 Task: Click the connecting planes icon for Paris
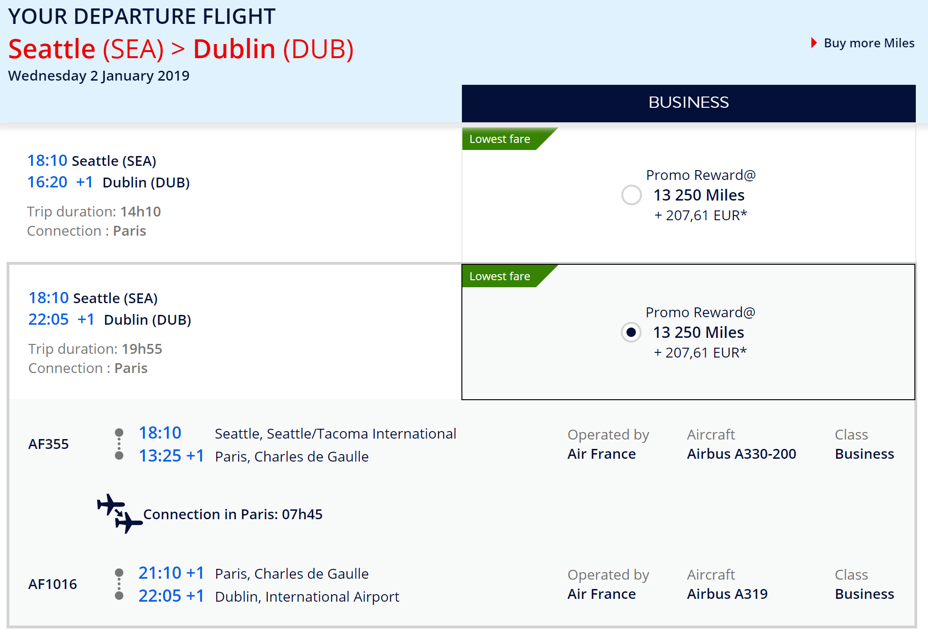[119, 514]
